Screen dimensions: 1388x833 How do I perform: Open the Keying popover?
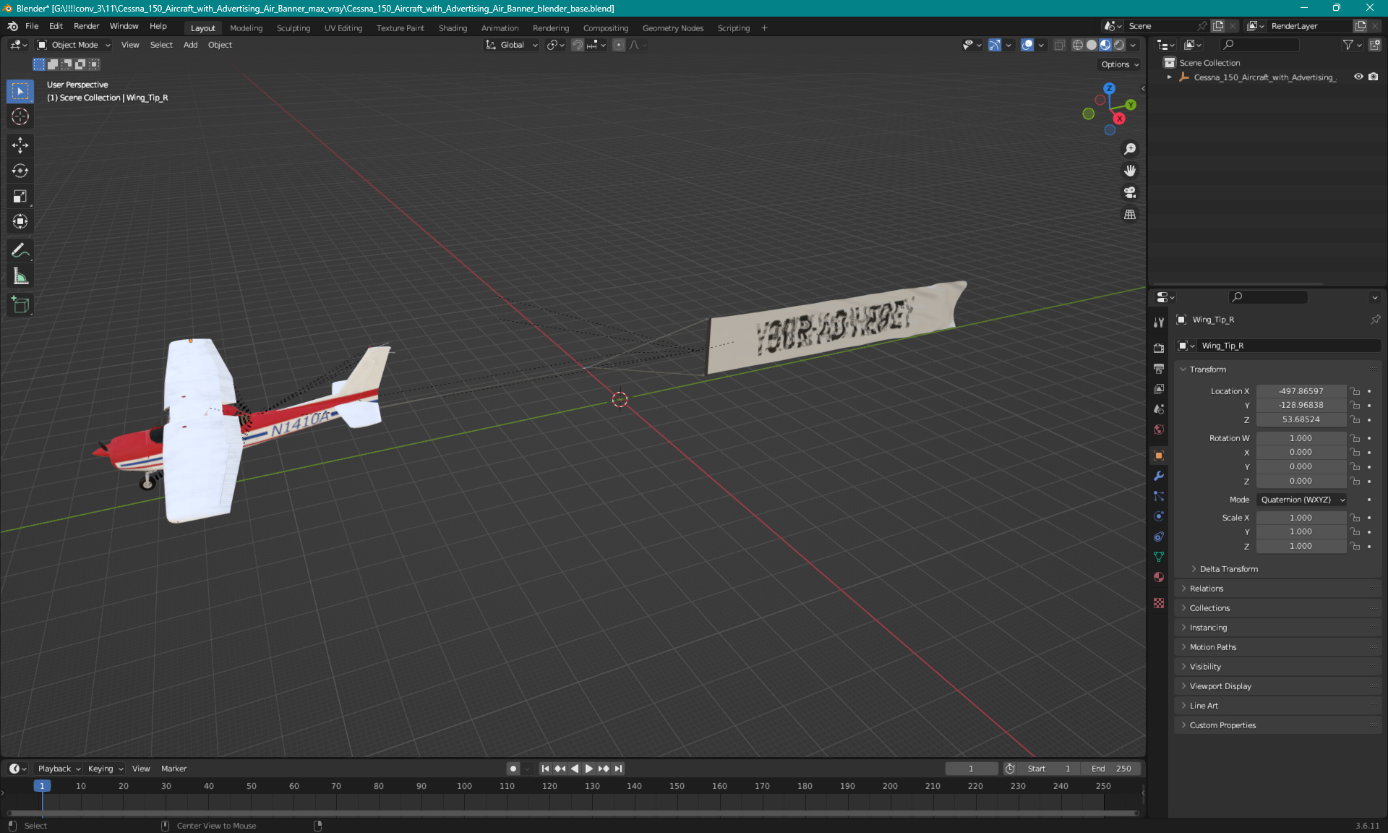click(105, 769)
